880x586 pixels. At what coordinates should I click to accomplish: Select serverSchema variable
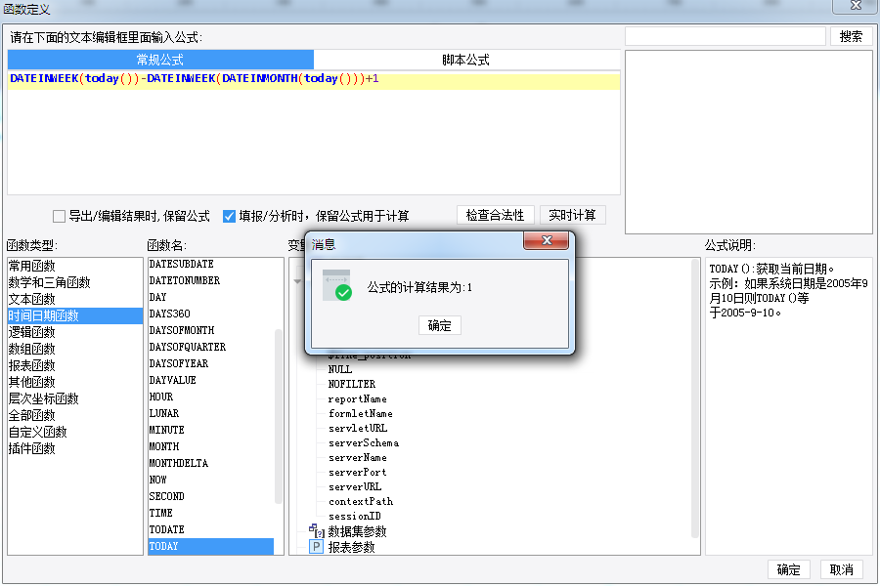364,443
